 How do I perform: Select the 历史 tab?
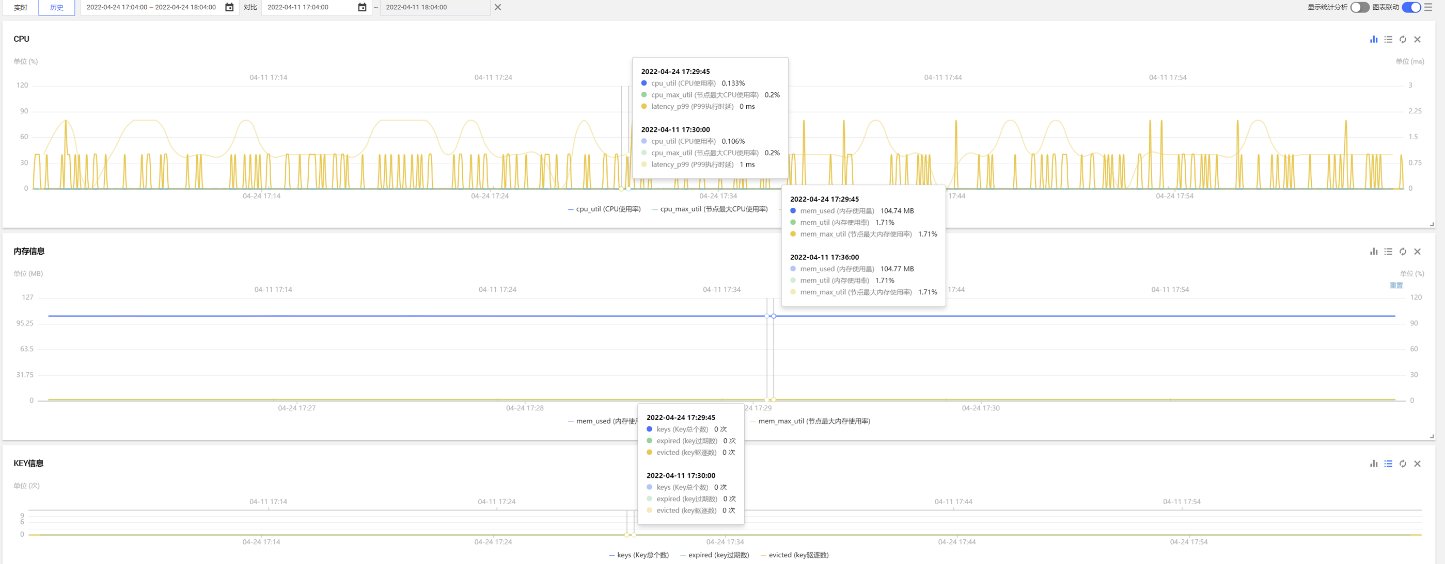click(x=56, y=7)
